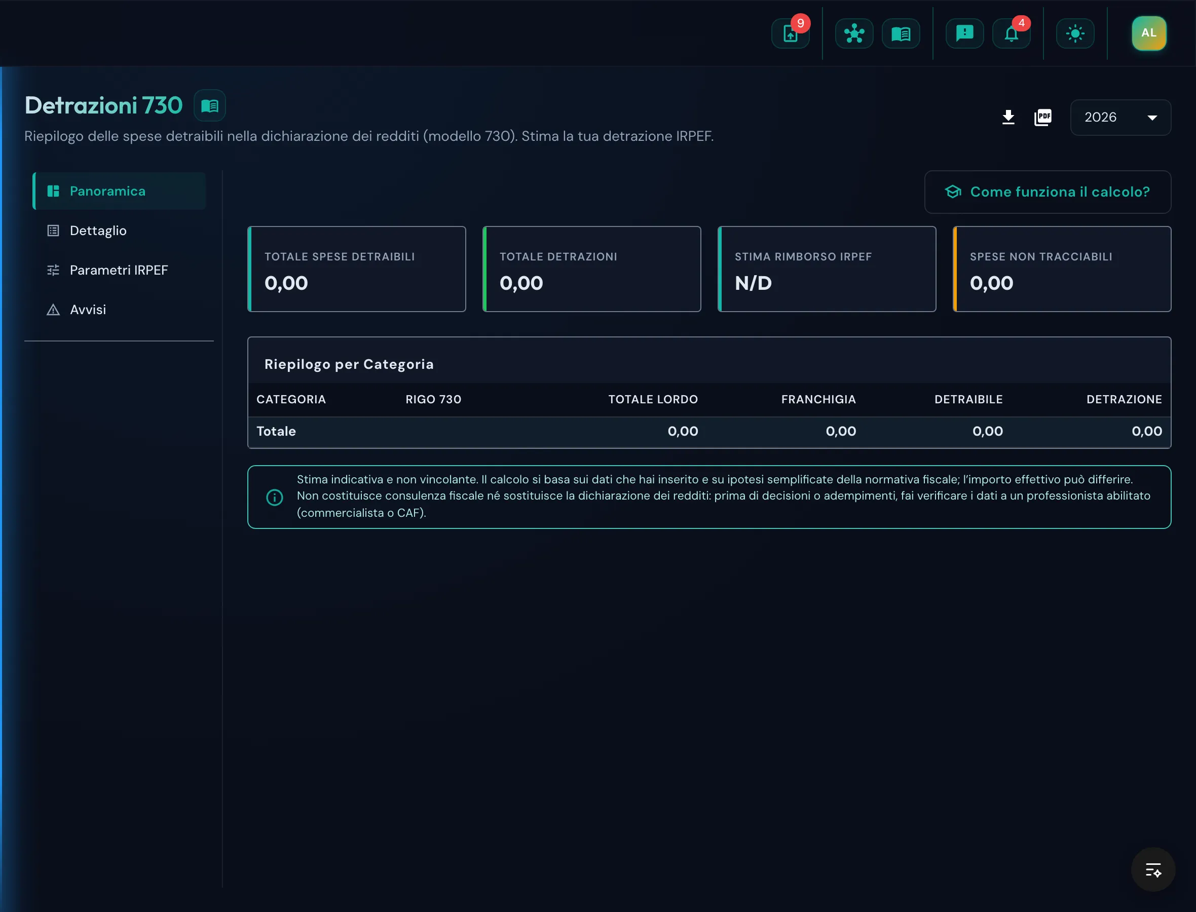The image size is (1196, 912).
Task: Open the notifications bell with 4 alerts
Action: pyautogui.click(x=1011, y=33)
